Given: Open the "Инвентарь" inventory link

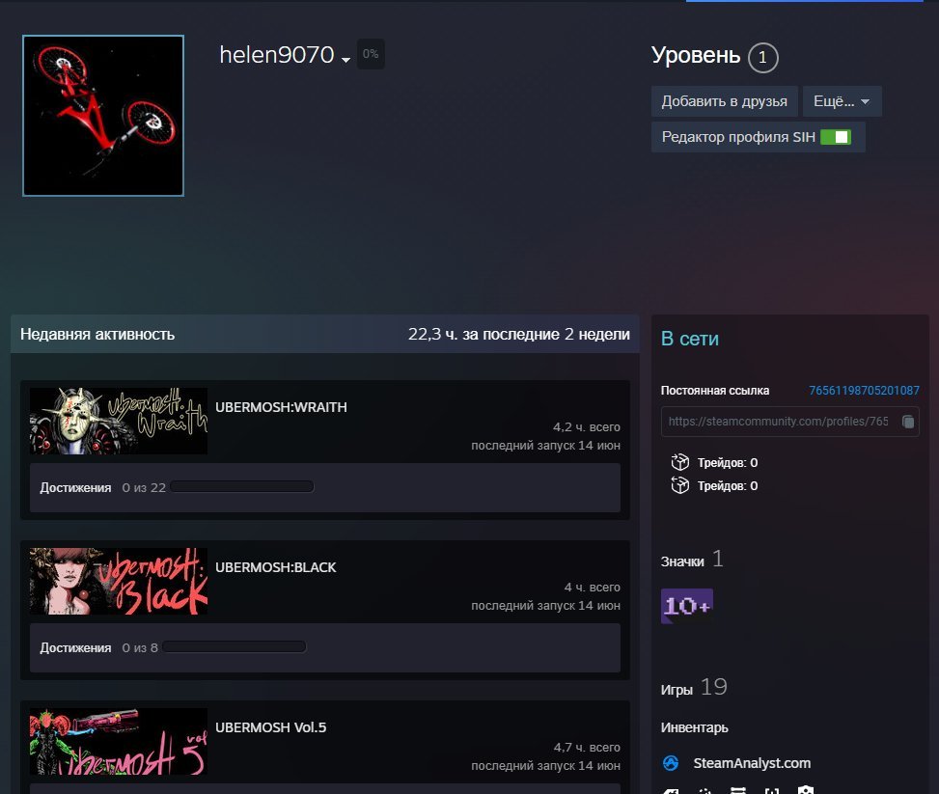Looking at the screenshot, I should (x=694, y=727).
